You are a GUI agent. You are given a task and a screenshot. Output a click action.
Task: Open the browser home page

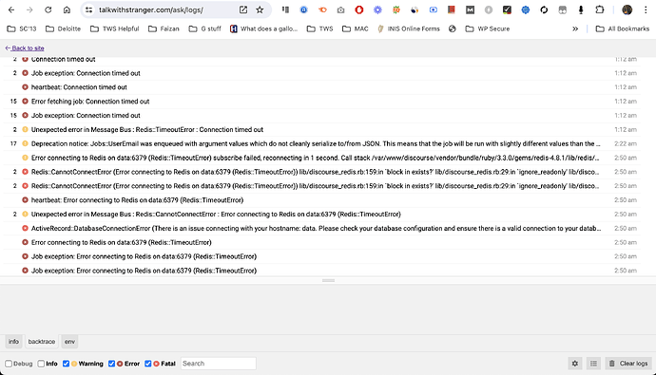coord(67,9)
